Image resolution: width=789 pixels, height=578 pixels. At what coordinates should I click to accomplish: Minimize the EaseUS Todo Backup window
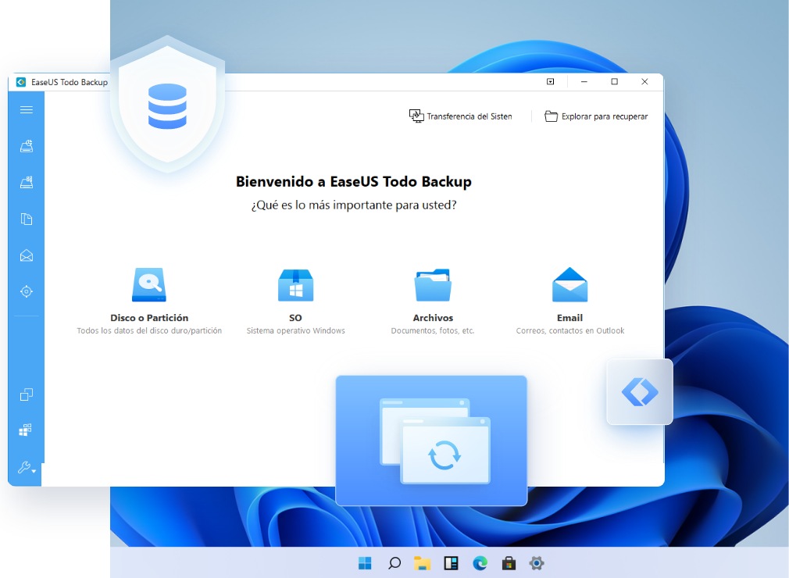(x=584, y=81)
